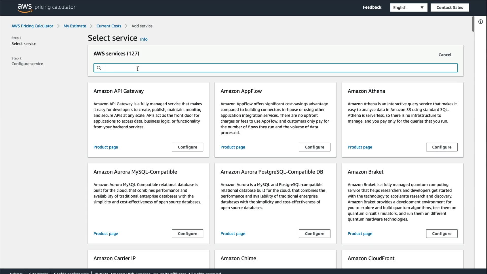
Task: Go to AWS Pricing Calculator breadcrumb
Action: click(32, 26)
